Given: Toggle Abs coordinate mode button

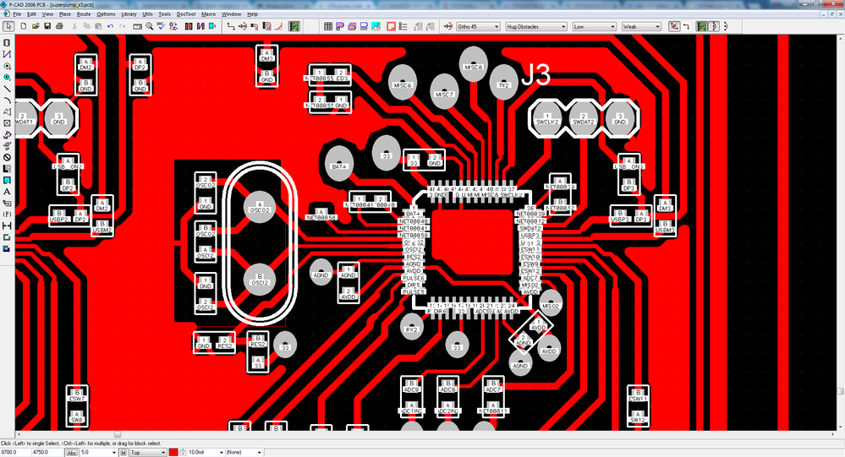Looking at the screenshot, I should [72, 453].
